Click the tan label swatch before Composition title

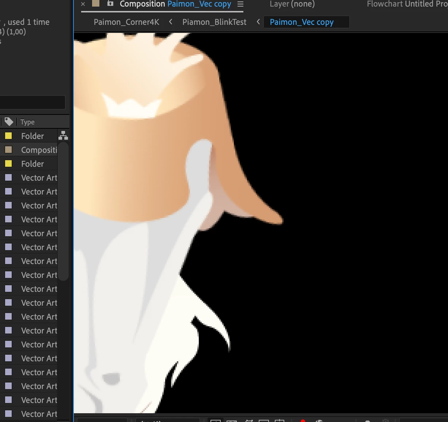96,3
